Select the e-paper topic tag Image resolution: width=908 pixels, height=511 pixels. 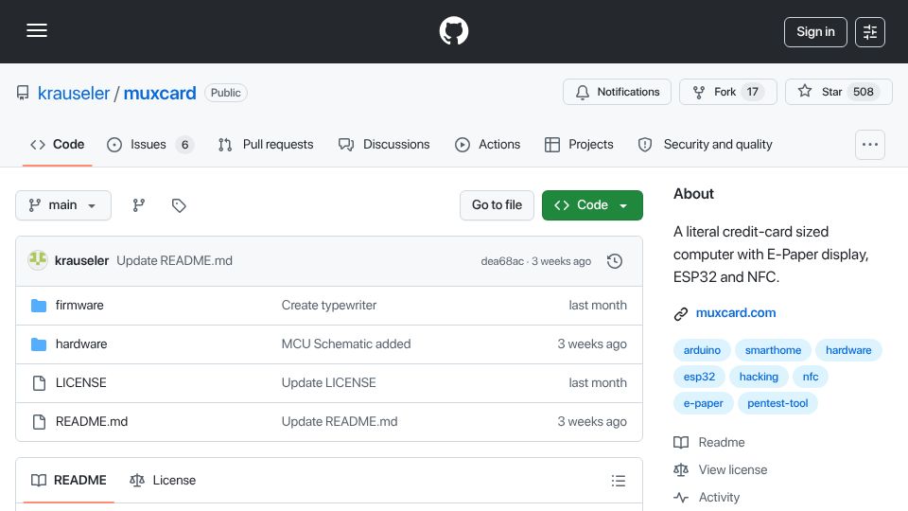coord(703,404)
